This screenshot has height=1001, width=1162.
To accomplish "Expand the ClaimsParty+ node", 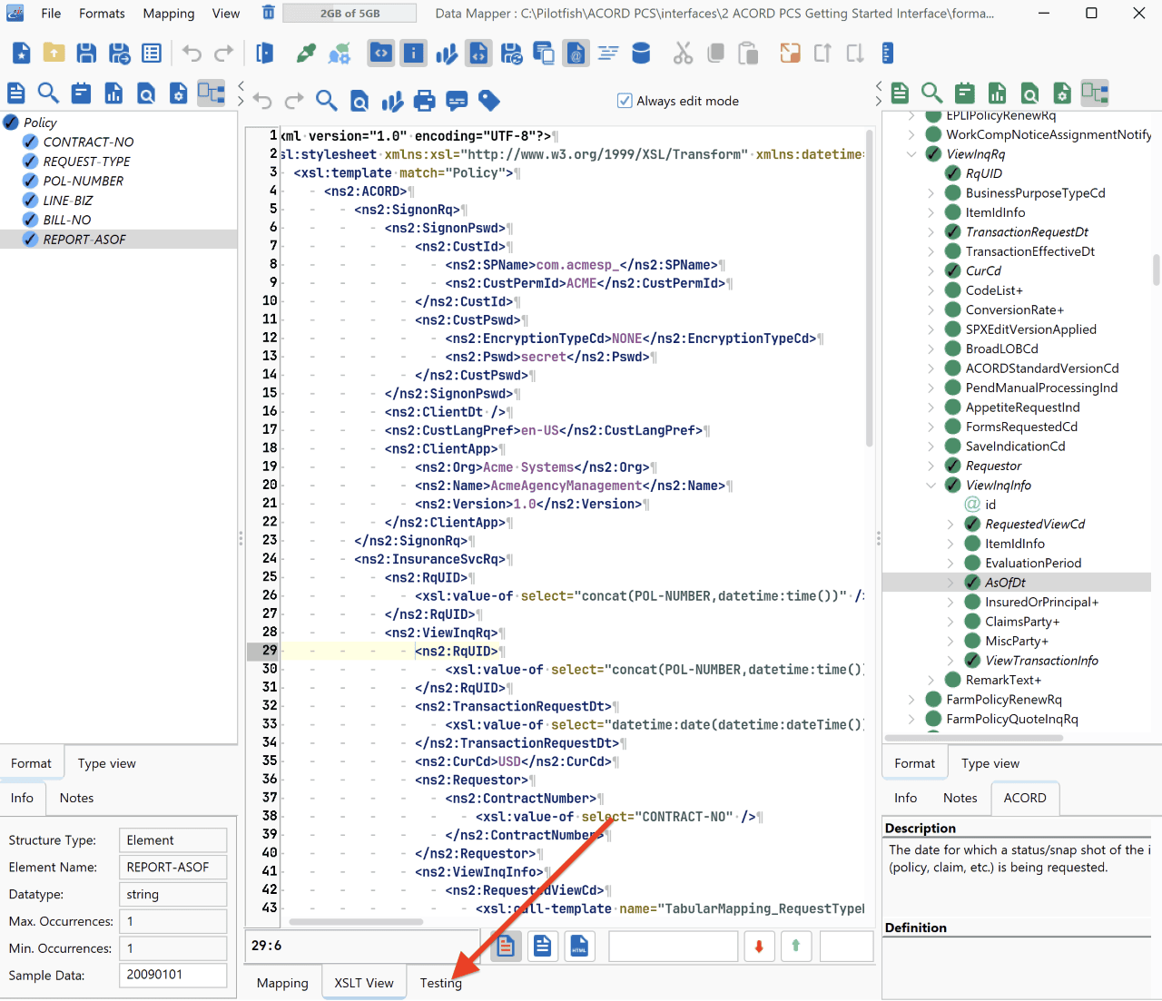I will coord(950,622).
